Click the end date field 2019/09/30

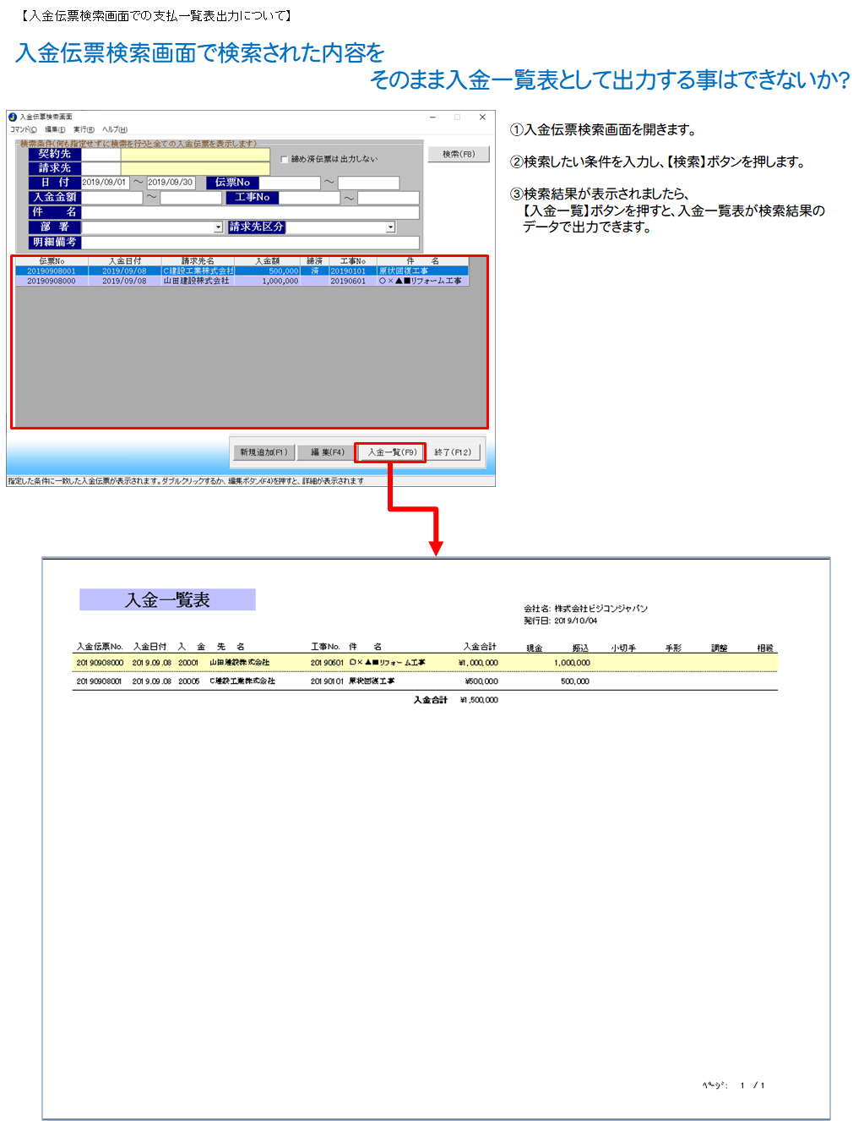(170, 183)
